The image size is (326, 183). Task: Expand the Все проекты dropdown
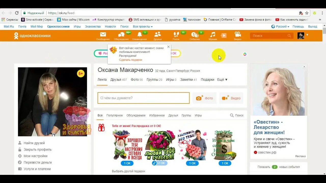click(143, 26)
